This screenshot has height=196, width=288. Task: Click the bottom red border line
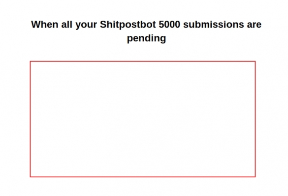click(143, 177)
